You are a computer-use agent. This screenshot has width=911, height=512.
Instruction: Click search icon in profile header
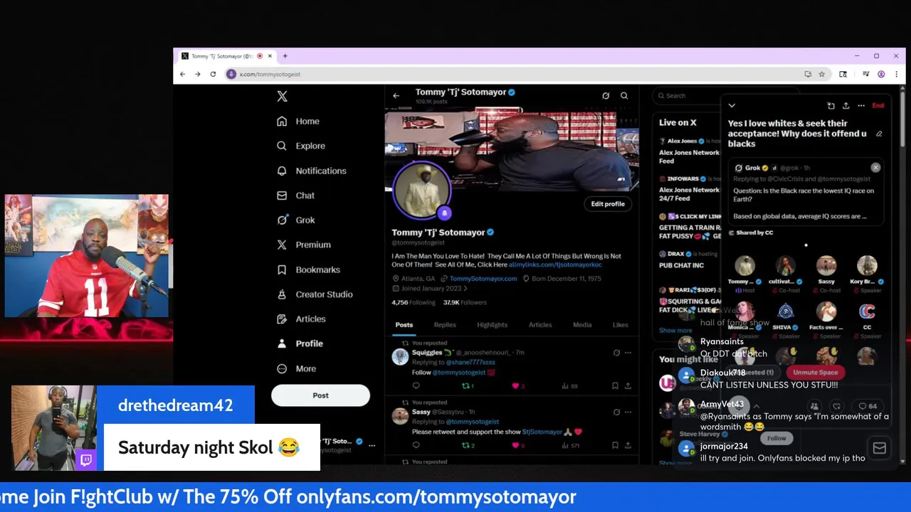(624, 96)
